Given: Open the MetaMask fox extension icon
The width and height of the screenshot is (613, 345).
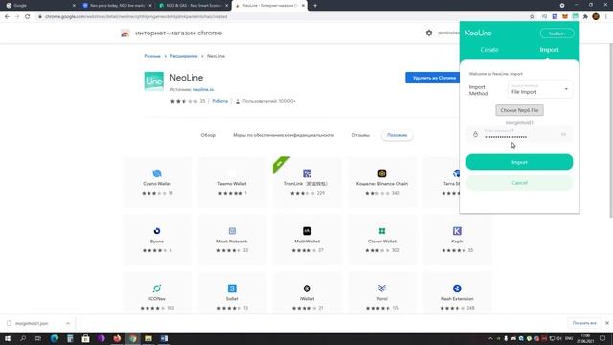Looking at the screenshot, I should click(565, 17).
